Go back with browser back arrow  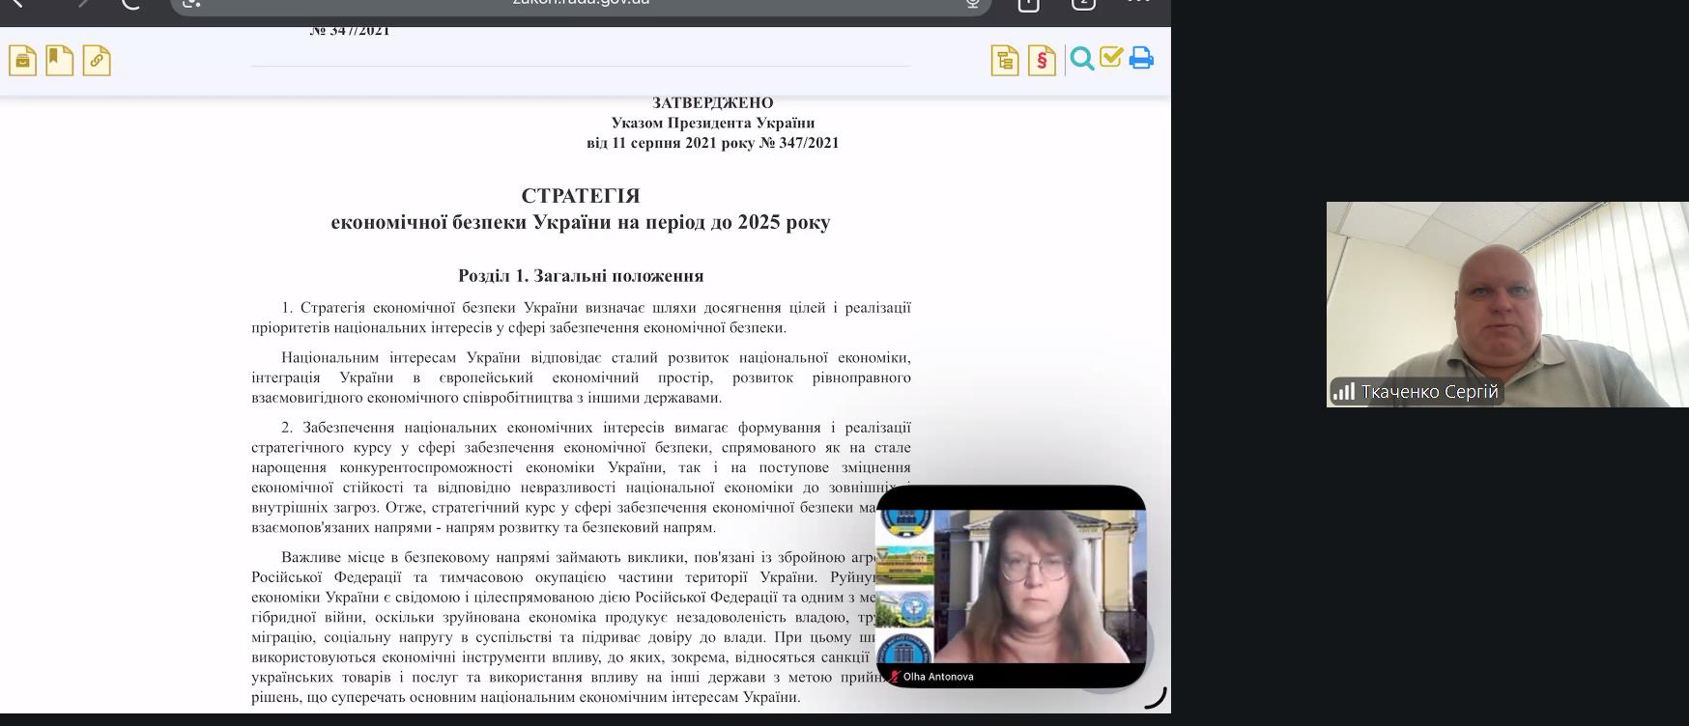[x=16, y=3]
